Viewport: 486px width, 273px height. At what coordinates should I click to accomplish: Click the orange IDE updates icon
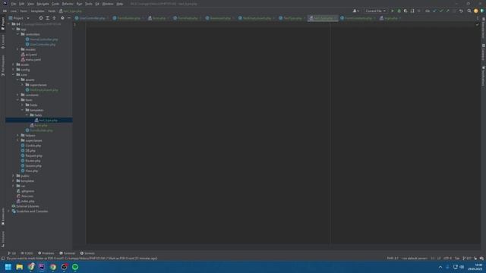pyautogui.click(x=476, y=11)
